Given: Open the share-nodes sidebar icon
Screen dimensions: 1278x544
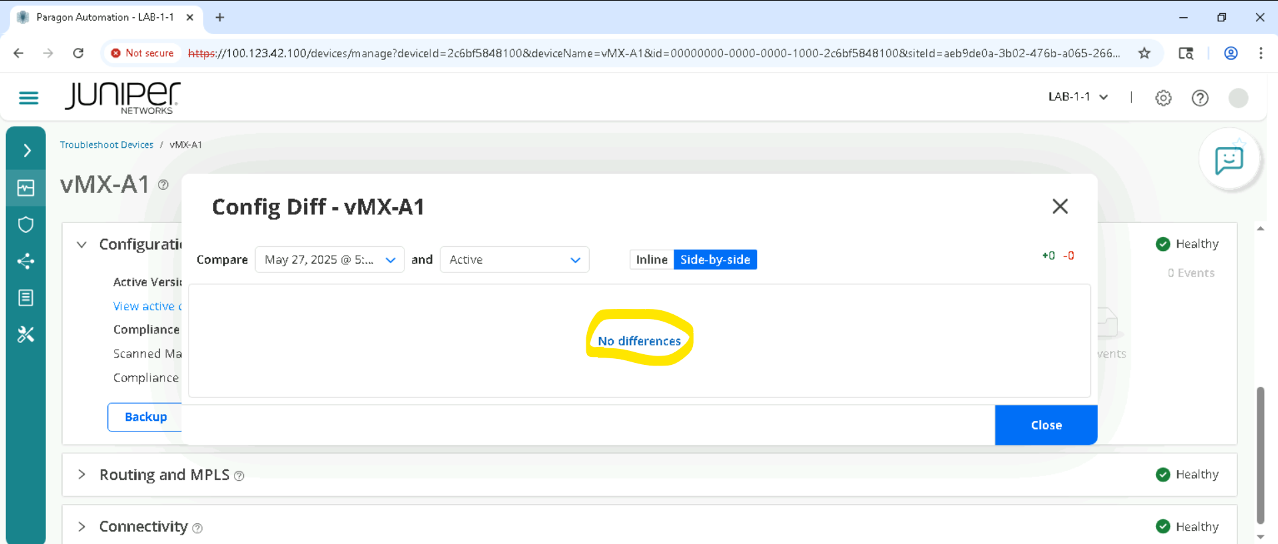Looking at the screenshot, I should [x=26, y=261].
